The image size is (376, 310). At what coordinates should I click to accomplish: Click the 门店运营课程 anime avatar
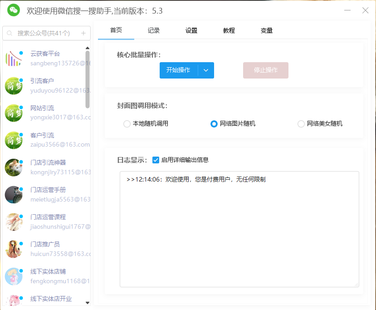coord(14,222)
